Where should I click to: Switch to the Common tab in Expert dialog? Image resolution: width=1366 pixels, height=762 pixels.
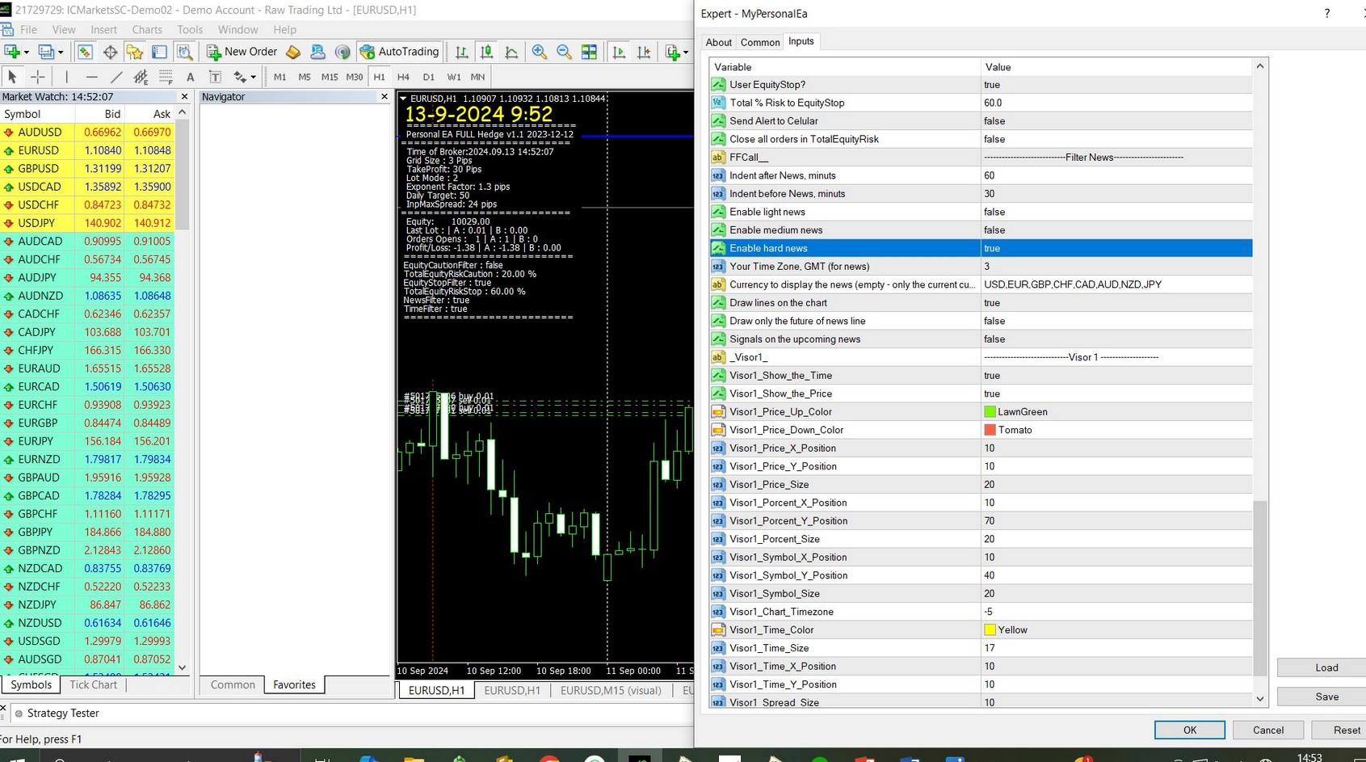click(x=759, y=42)
